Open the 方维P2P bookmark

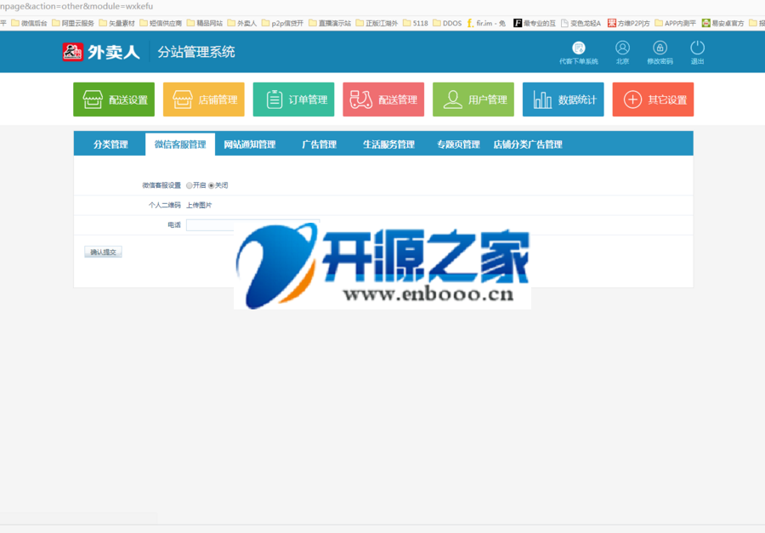[x=628, y=23]
